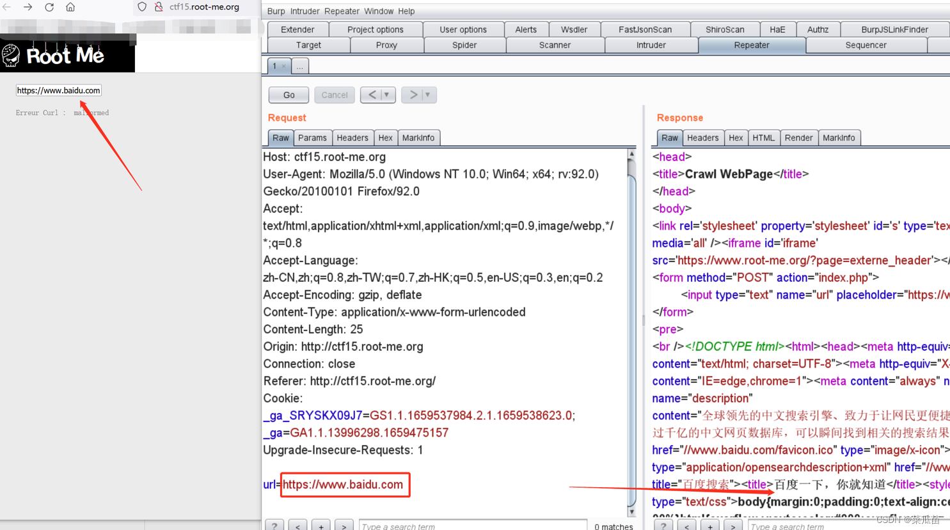The image size is (950, 530).
Task: Open the response HTML tab
Action: point(763,137)
